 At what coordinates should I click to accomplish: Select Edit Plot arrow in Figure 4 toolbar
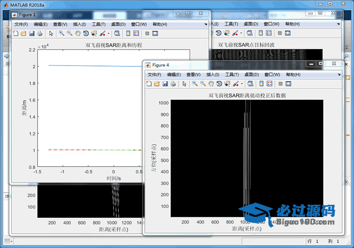coord(184,84)
